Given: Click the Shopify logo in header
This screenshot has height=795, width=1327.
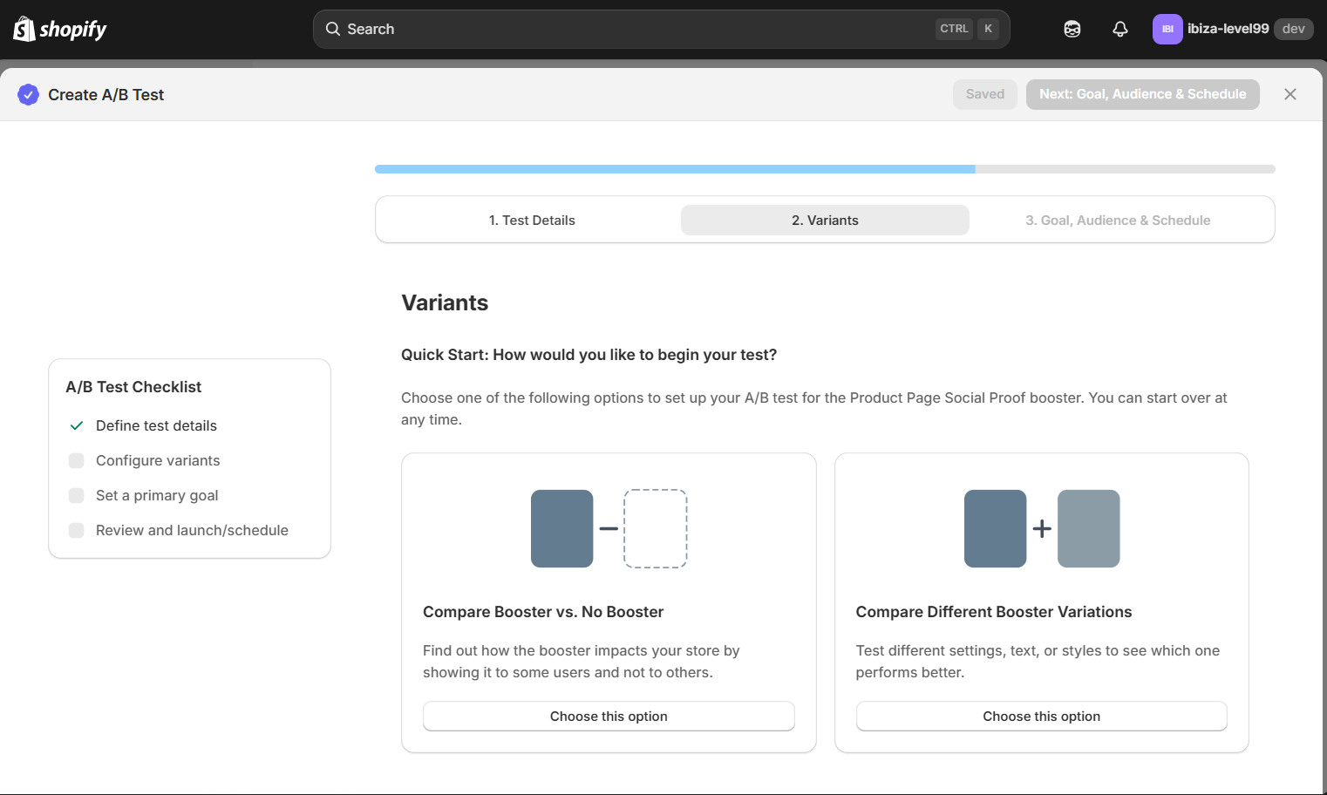Looking at the screenshot, I should 60,29.
